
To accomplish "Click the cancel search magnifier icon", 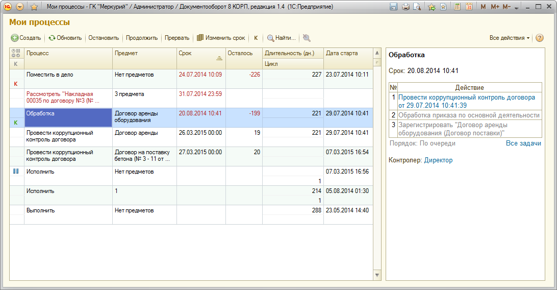I will pyautogui.click(x=307, y=38).
